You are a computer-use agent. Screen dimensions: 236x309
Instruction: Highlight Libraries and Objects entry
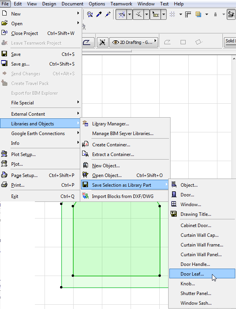tap(40, 123)
